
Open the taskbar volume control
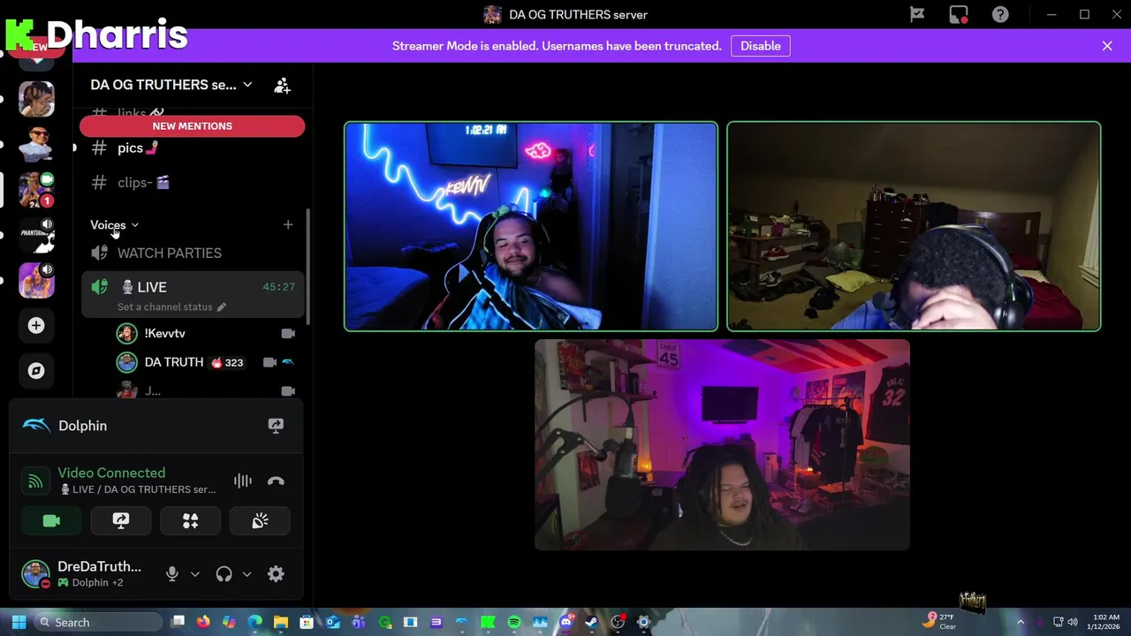point(1073,622)
